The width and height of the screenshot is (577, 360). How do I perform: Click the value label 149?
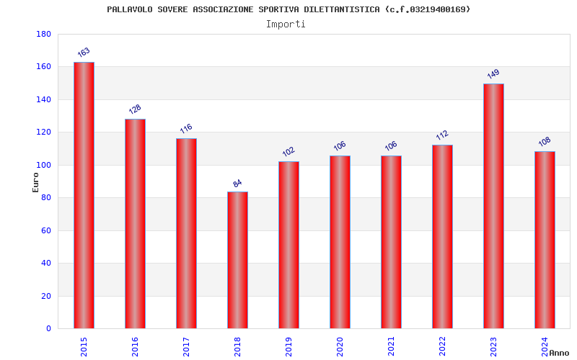coord(493,74)
